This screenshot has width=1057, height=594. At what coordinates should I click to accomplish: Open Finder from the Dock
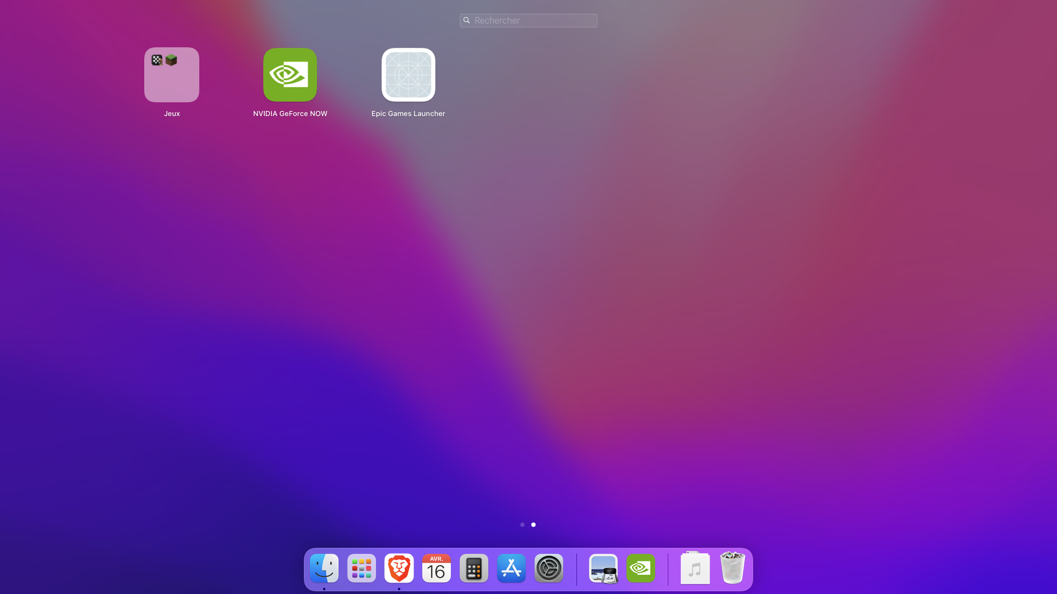click(x=324, y=568)
